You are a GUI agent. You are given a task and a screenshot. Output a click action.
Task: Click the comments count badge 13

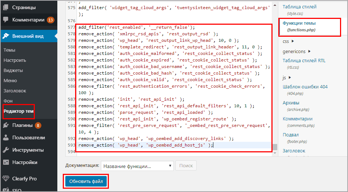50,20
